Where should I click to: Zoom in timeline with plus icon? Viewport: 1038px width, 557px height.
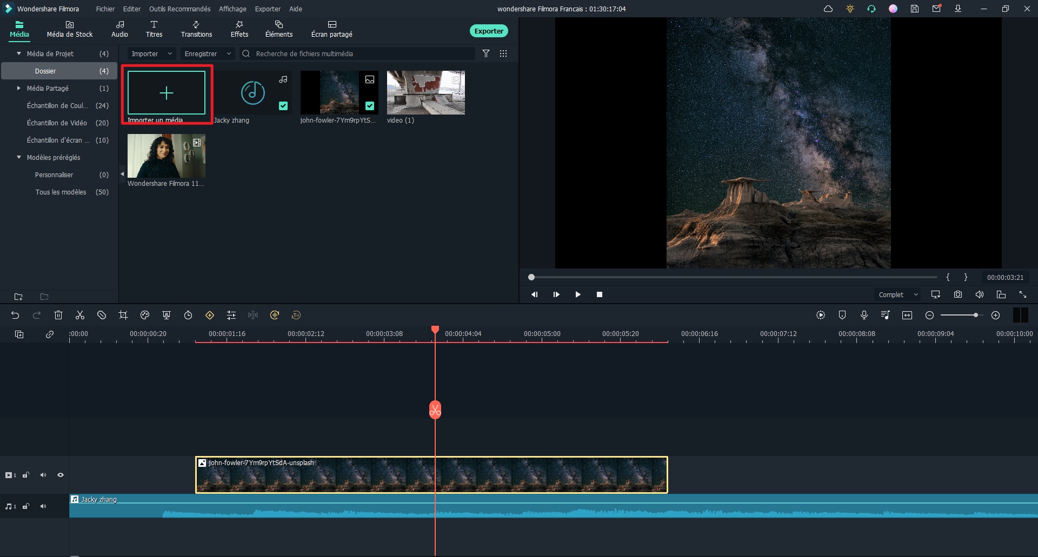tap(996, 315)
